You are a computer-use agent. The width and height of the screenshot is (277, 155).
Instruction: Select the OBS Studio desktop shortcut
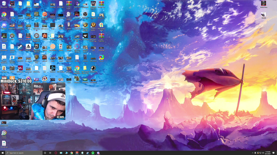click(85, 15)
